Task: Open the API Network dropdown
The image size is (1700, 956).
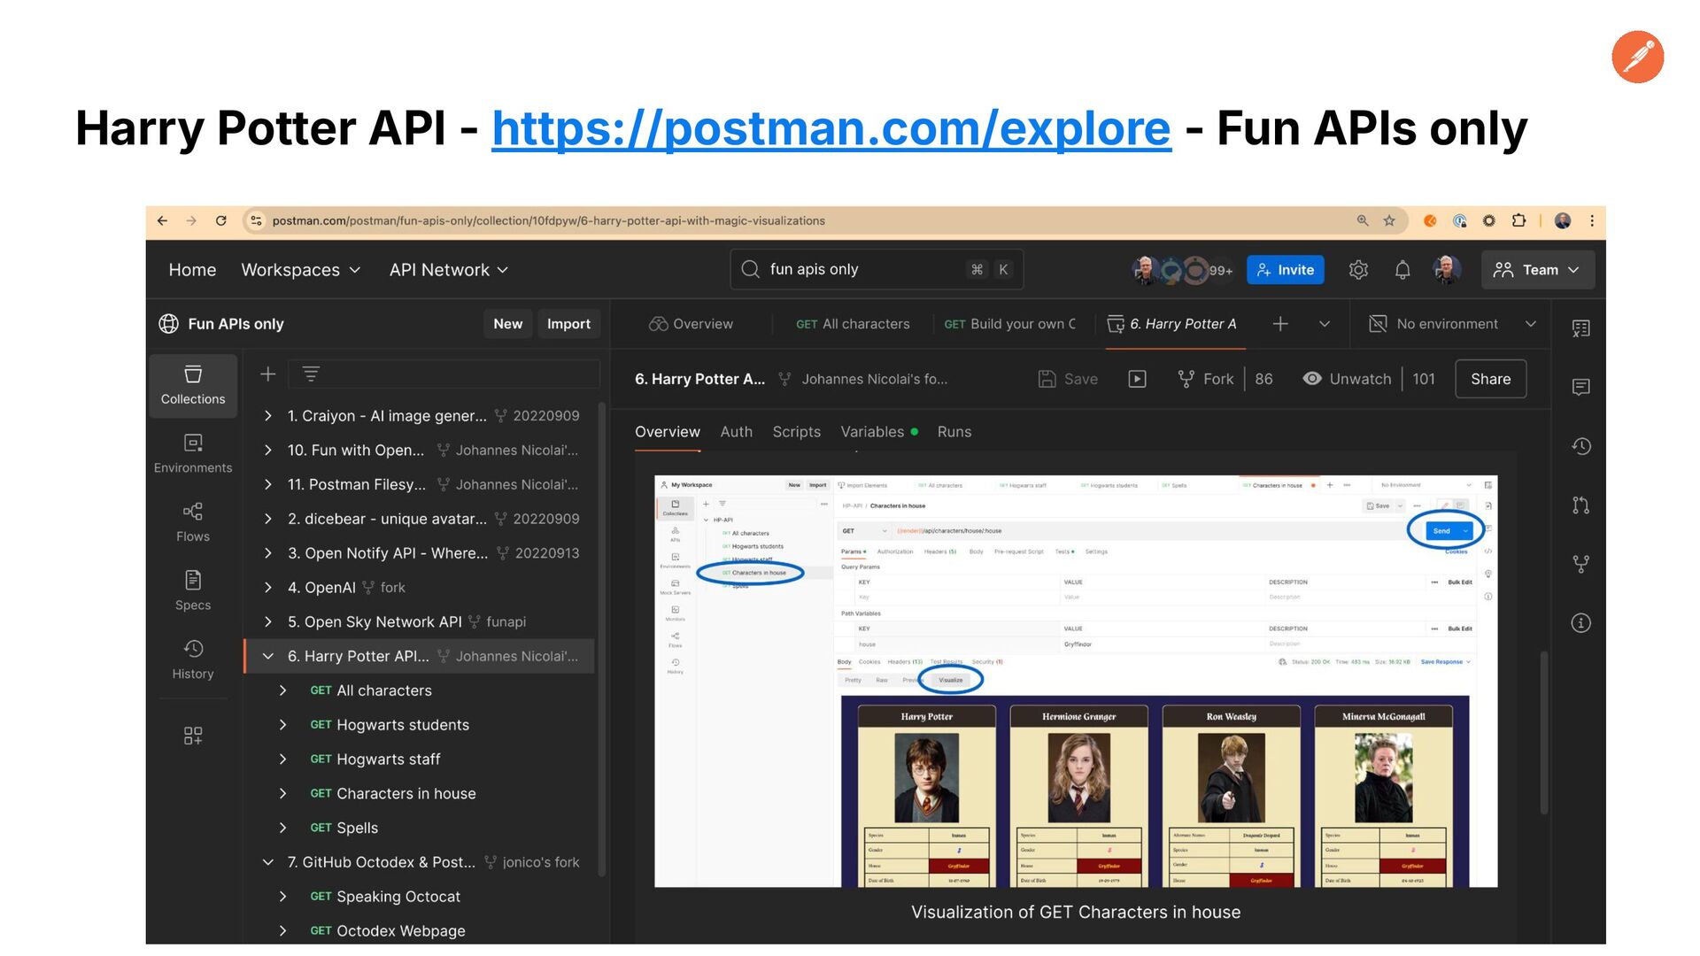Action: (448, 270)
